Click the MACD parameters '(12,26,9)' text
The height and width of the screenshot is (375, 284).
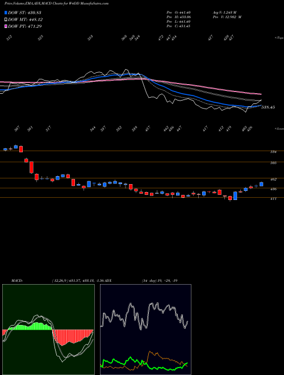tap(60, 281)
